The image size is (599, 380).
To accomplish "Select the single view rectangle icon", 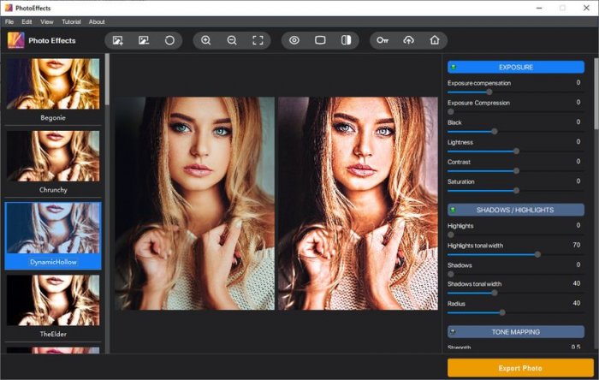I will pyautogui.click(x=320, y=40).
